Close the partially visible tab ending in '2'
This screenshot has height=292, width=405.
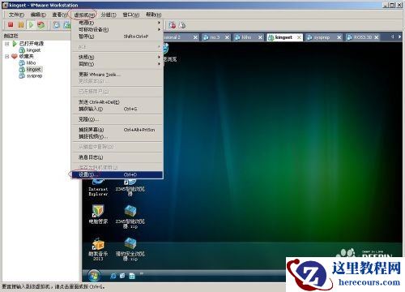[x=195, y=37]
